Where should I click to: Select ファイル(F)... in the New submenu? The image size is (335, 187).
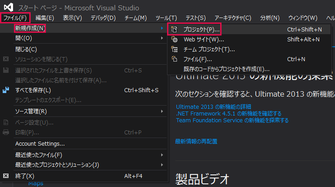[249, 59]
